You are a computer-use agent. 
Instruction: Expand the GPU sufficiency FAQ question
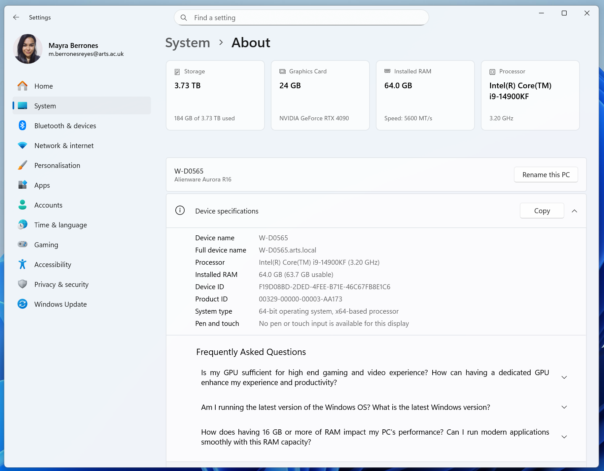coord(564,377)
